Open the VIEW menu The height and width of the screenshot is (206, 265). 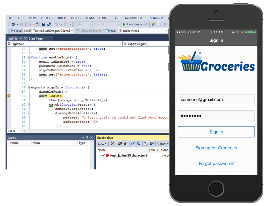pos(32,18)
